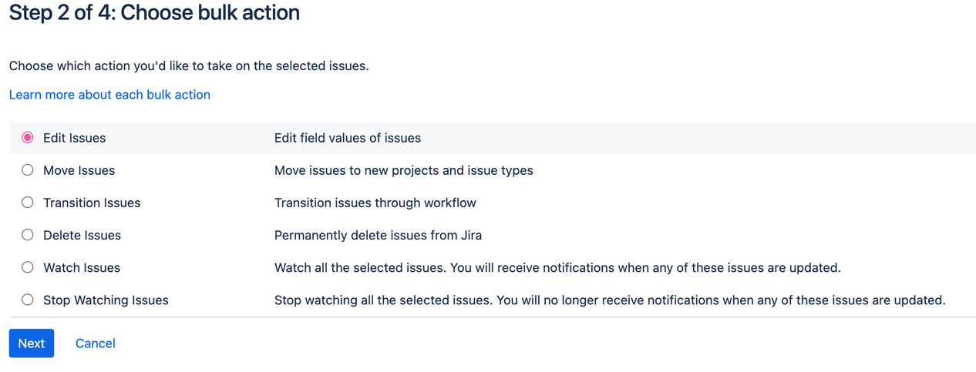
Task: Click the Delete Issues label
Action: tap(82, 235)
